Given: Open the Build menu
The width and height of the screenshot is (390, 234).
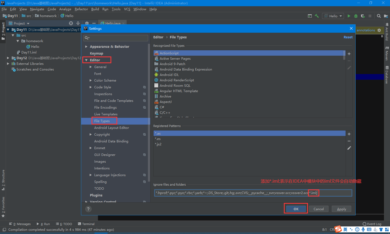Looking at the screenshot, I should click(x=95, y=9).
